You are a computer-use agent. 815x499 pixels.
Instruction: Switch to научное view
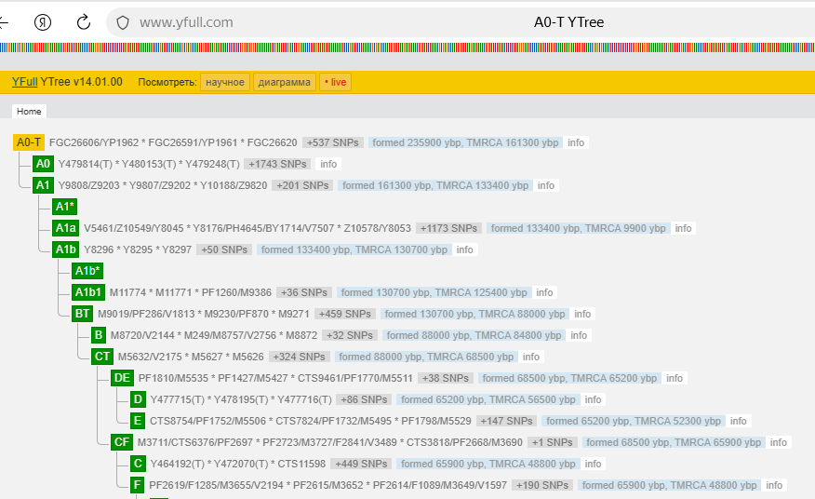[x=225, y=82]
